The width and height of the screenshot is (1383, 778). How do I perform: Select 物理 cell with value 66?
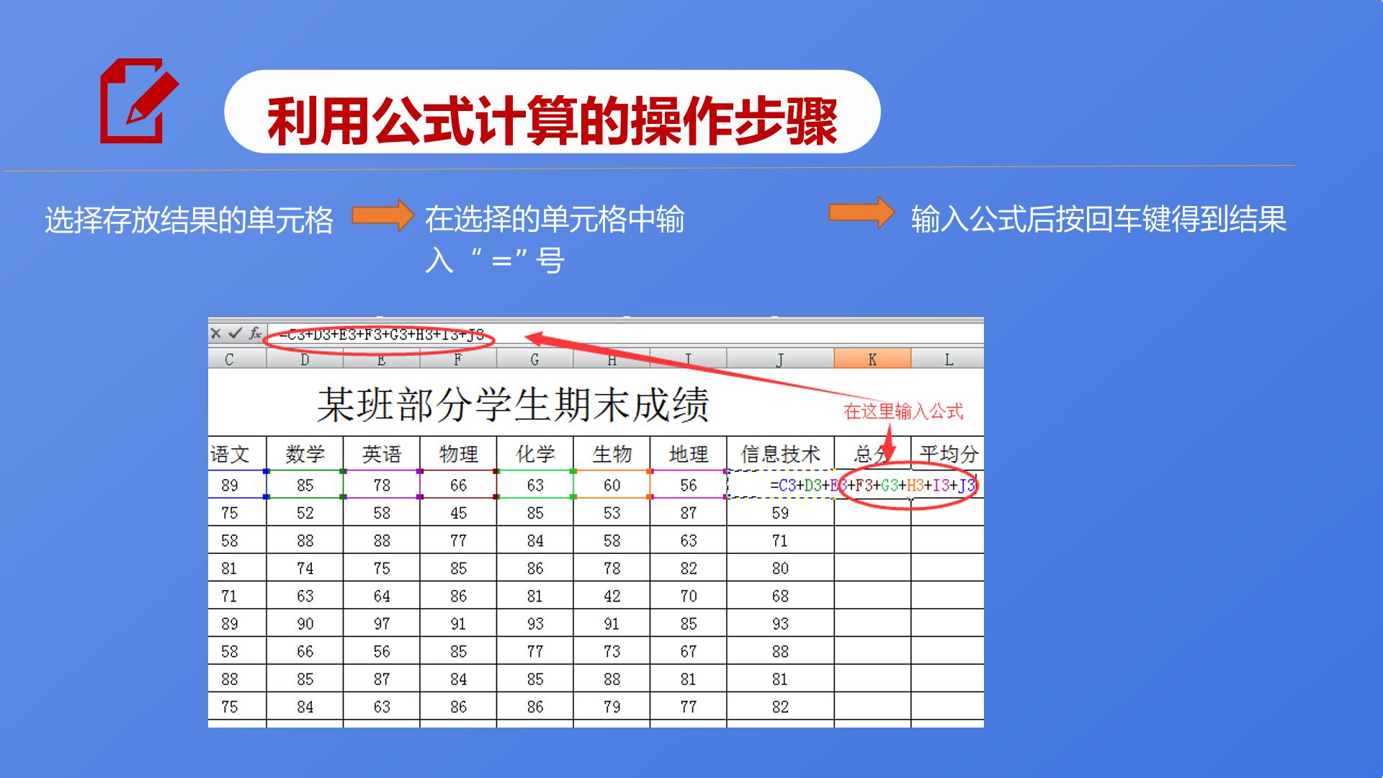[x=458, y=485]
